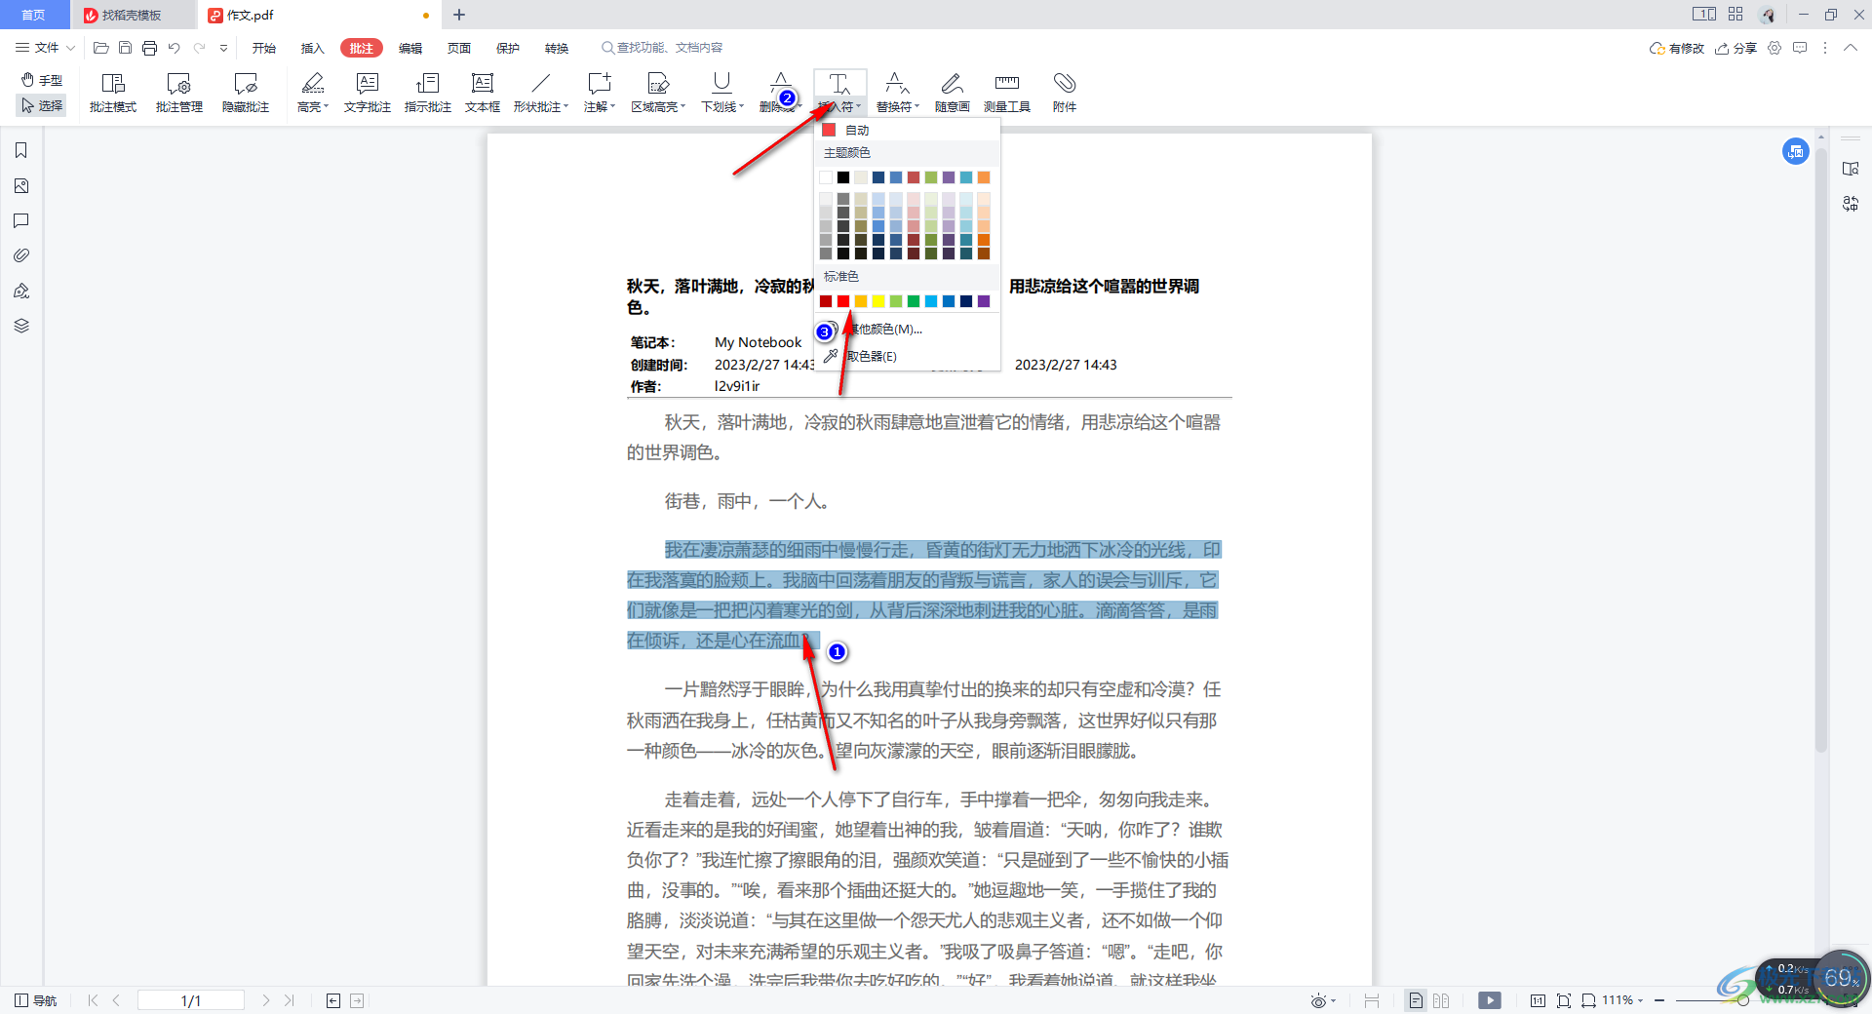This screenshot has width=1872, height=1014.
Task: Select the Text Box tool (文本框)
Action: [483, 93]
